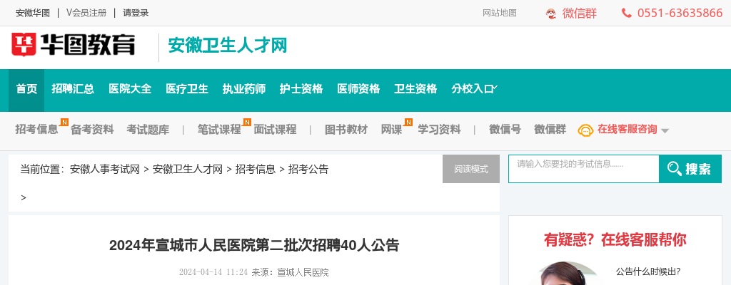Click the phone number 0551-63635866
Viewport: 731px width, 285px height.
click(x=680, y=13)
